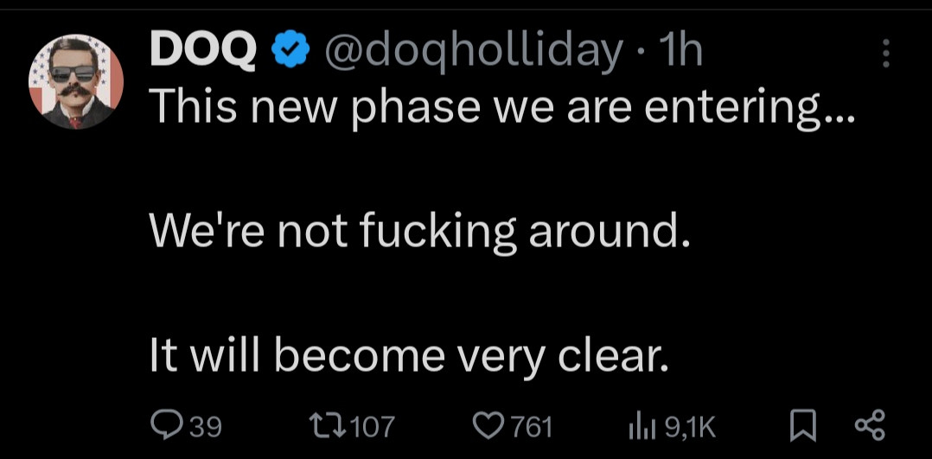
Task: Click the middle line starting with "We're not"
Action: point(420,231)
